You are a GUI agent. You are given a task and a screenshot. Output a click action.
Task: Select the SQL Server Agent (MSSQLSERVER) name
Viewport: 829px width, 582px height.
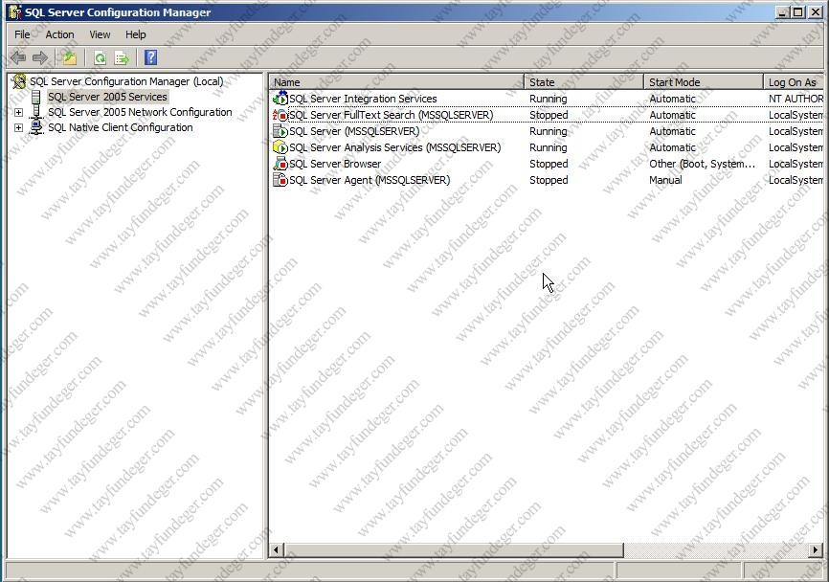pyautogui.click(x=370, y=180)
